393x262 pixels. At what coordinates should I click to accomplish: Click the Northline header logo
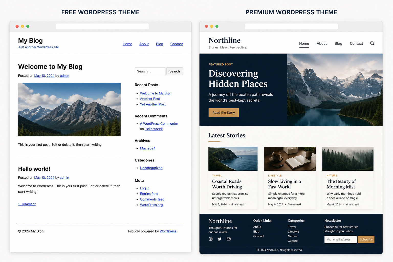click(224, 40)
